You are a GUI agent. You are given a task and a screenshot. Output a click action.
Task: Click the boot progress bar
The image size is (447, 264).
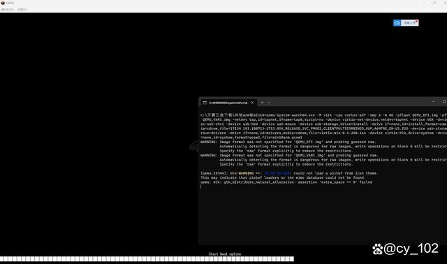pos(147,259)
